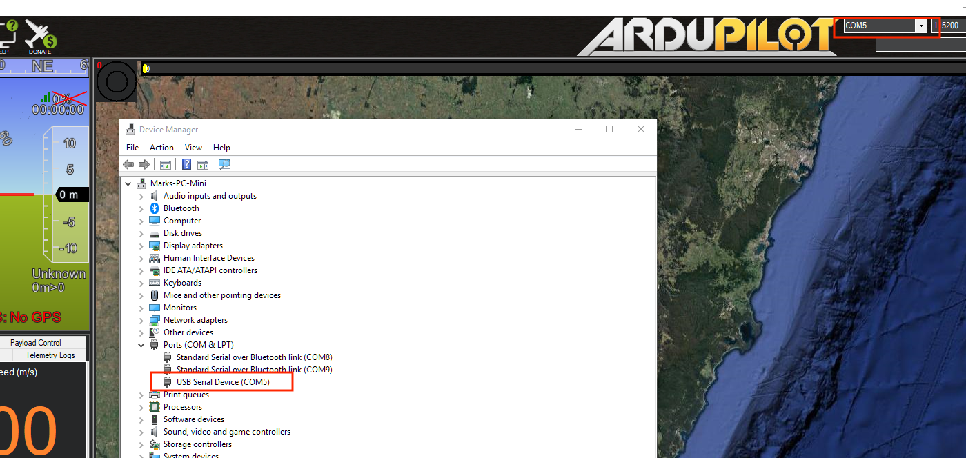Switch to the Telemetry Logs tab
The image size is (966, 458).
point(50,355)
